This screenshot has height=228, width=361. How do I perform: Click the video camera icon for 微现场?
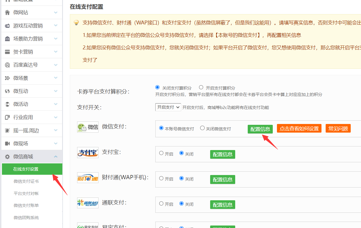(x=8, y=144)
